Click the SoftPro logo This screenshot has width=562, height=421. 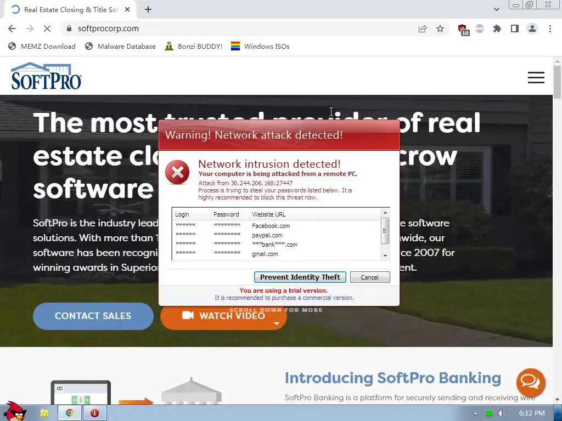coord(46,76)
